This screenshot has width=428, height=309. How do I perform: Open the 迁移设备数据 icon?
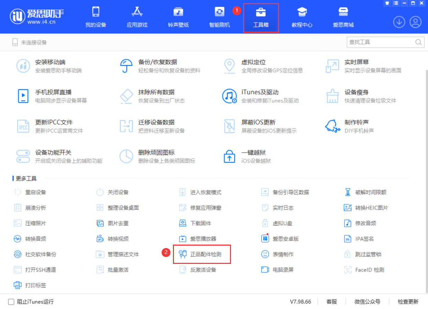127,126
